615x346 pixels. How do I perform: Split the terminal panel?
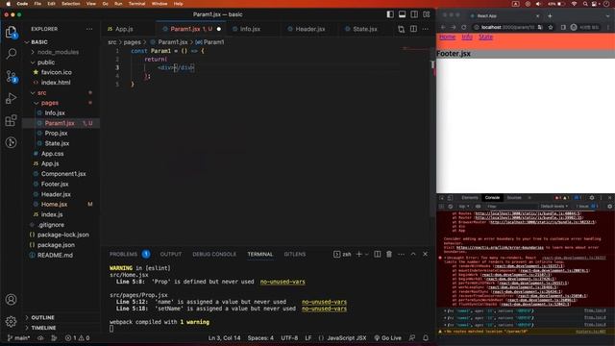tap(377, 254)
